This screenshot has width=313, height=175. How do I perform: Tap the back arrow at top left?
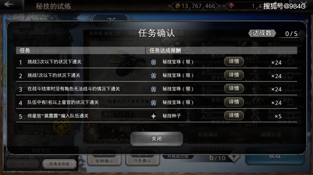pyautogui.click(x=9, y=4)
